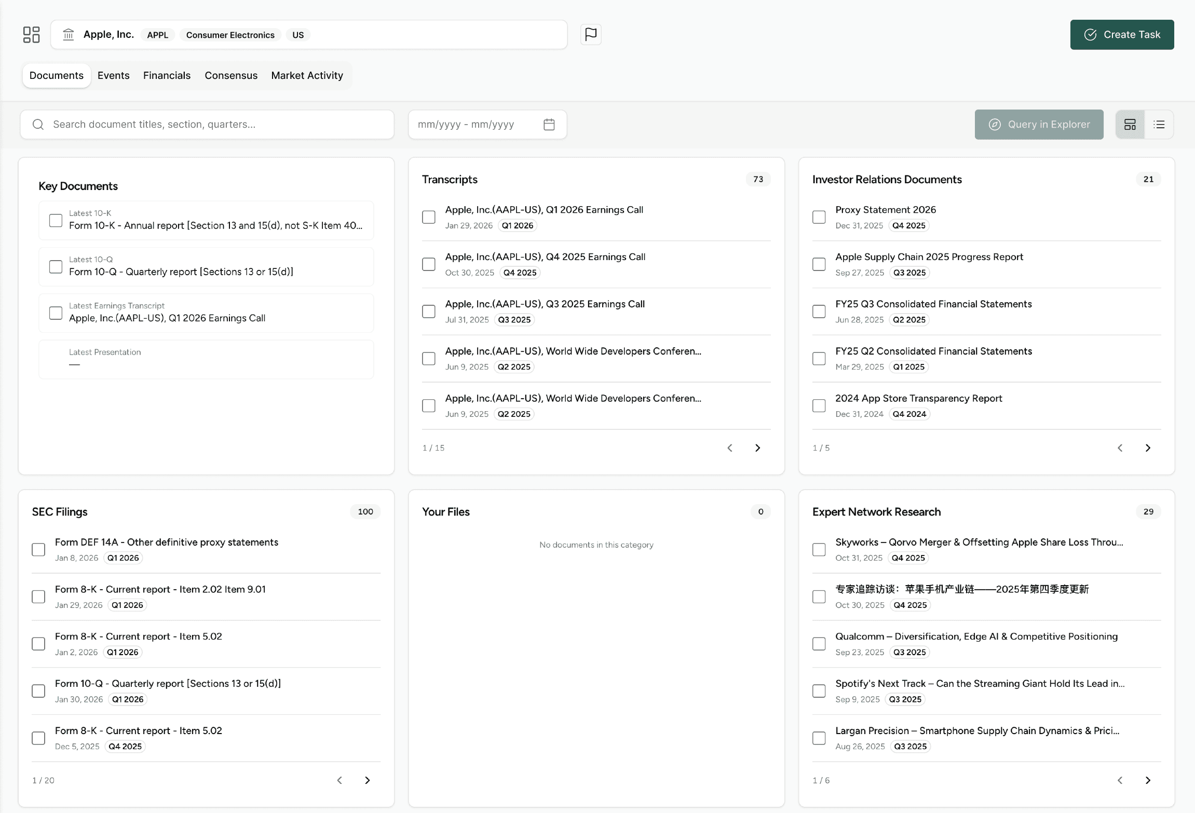1195x813 pixels.
Task: Open the dashboard grid icon
Action: click(32, 35)
